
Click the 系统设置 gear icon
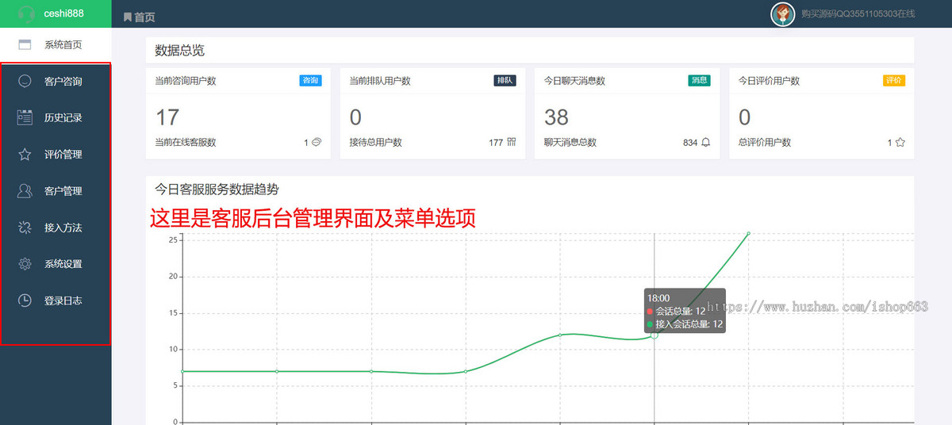pos(25,263)
